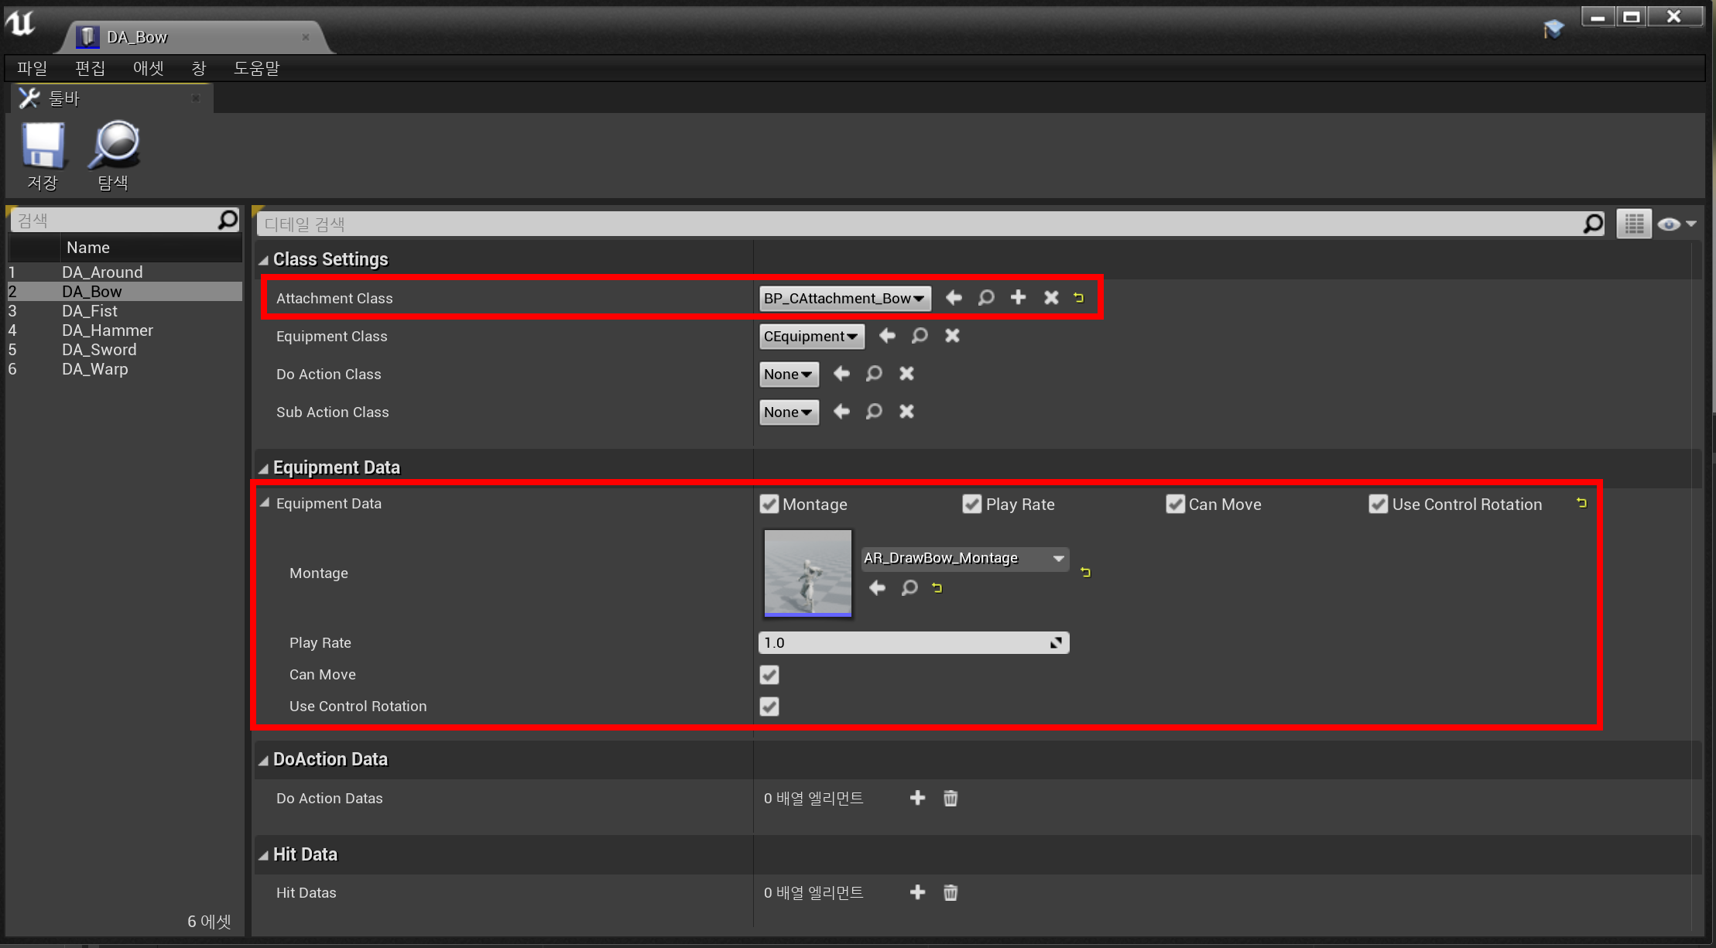This screenshot has height=948, width=1716.
Task: Select DA_Sword in the asset list
Action: pos(99,350)
